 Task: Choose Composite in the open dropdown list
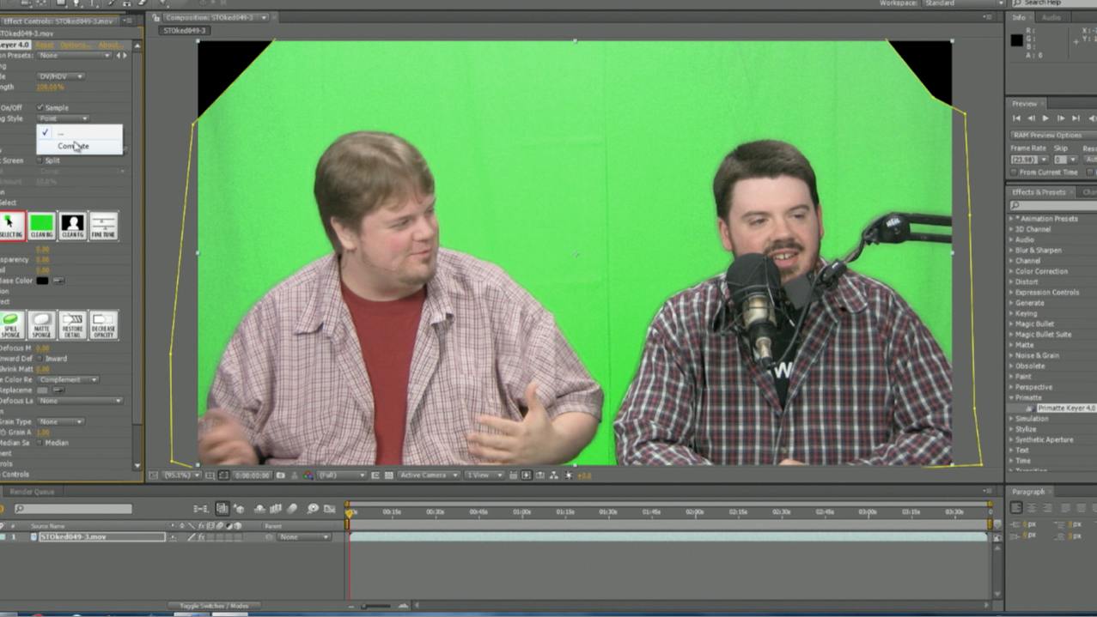click(79, 146)
